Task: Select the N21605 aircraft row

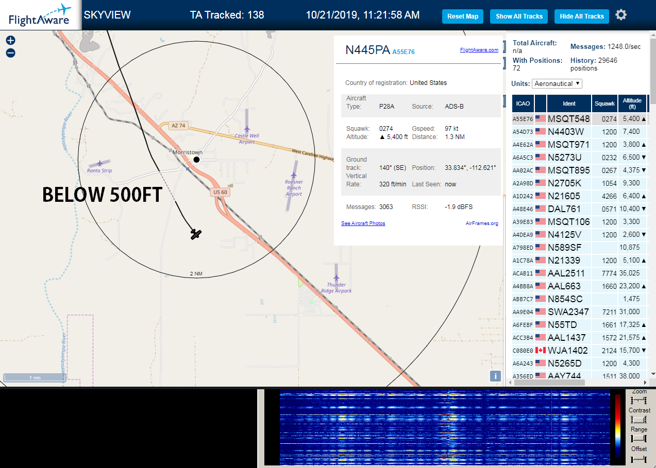Action: (x=579, y=196)
